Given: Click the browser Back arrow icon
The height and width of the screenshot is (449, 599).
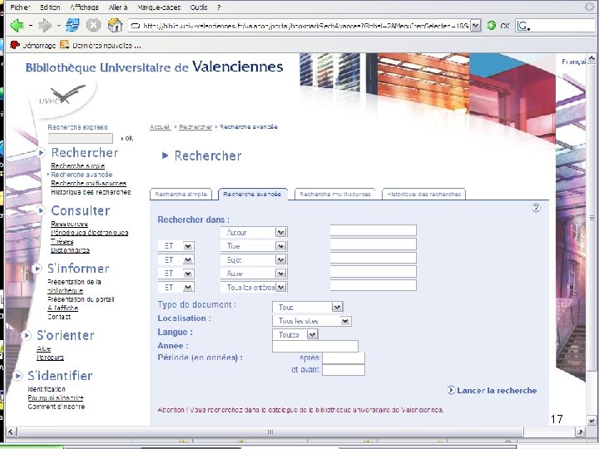Looking at the screenshot, I should click(x=17, y=26).
